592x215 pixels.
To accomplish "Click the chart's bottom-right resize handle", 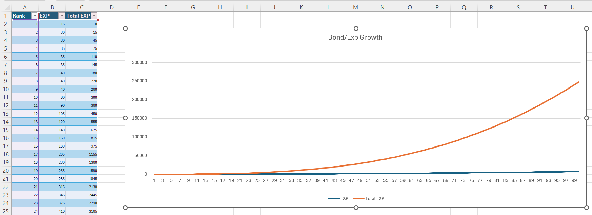I will point(587,208).
